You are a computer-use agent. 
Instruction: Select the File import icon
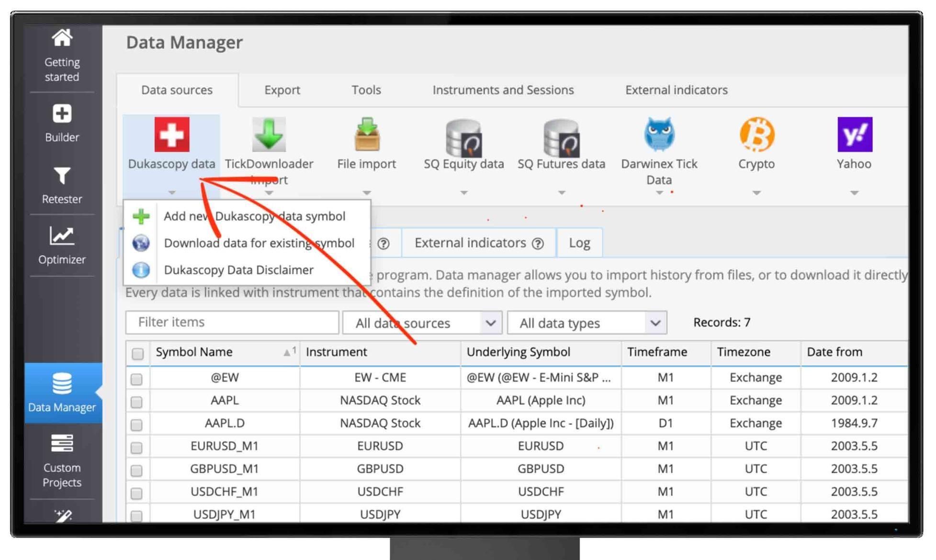366,135
